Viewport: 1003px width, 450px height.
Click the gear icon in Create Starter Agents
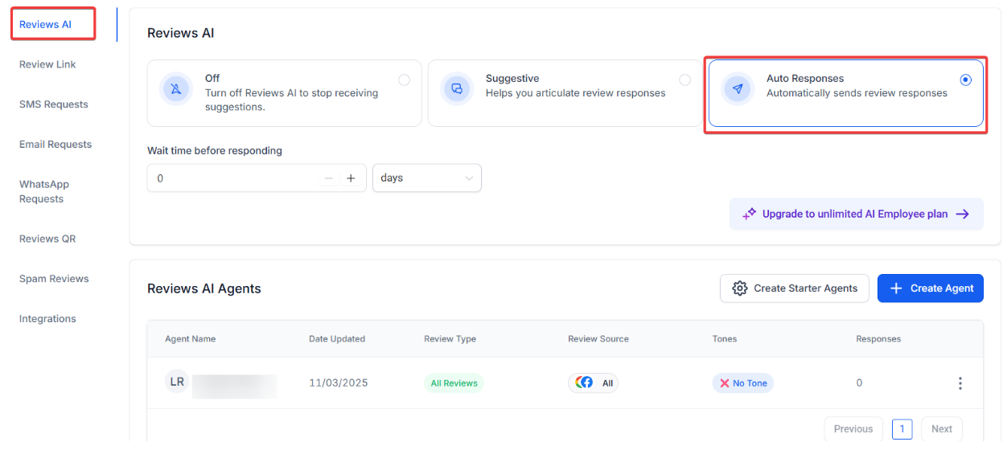pyautogui.click(x=739, y=288)
